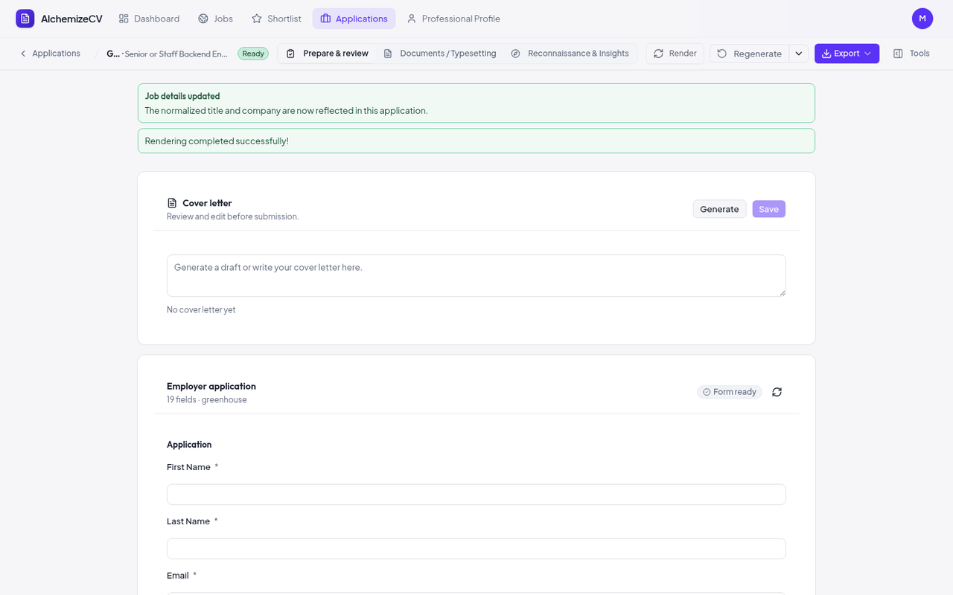Focus the First Name field
The image size is (953, 595).
tap(476, 495)
